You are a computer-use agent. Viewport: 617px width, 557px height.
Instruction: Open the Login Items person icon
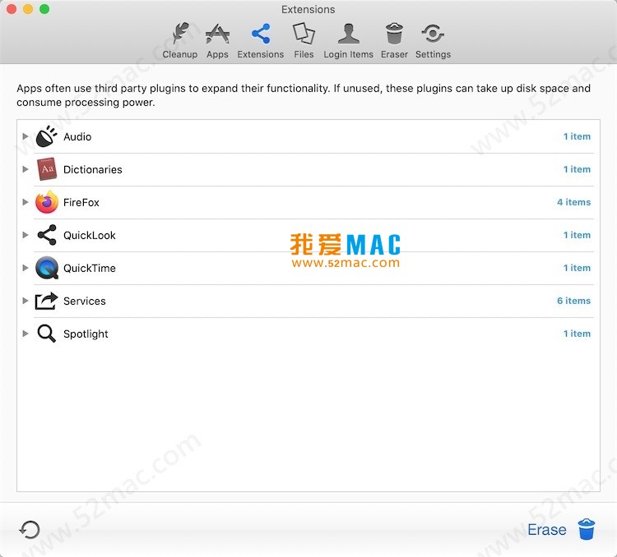pos(348,34)
